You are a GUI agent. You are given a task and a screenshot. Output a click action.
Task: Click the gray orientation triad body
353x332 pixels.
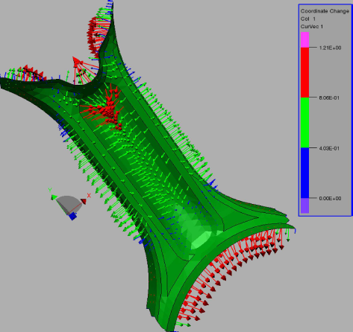click(x=69, y=204)
